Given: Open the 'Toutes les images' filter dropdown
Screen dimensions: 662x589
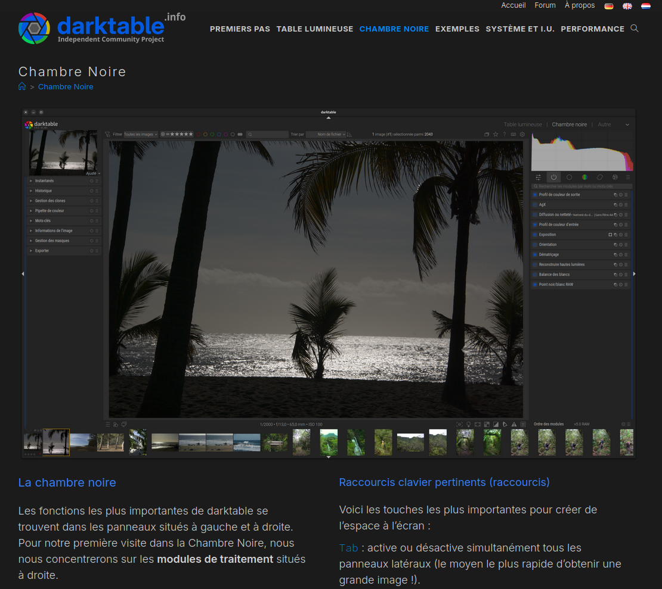Looking at the screenshot, I should pos(141,135).
